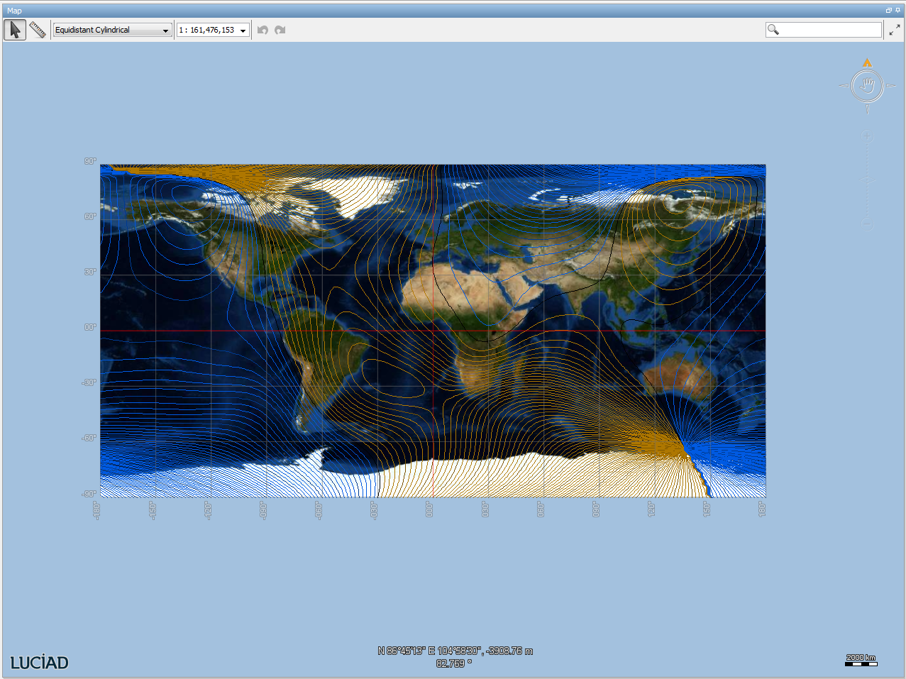Restore the Map panel window
This screenshot has width=906, height=679.
(x=888, y=11)
